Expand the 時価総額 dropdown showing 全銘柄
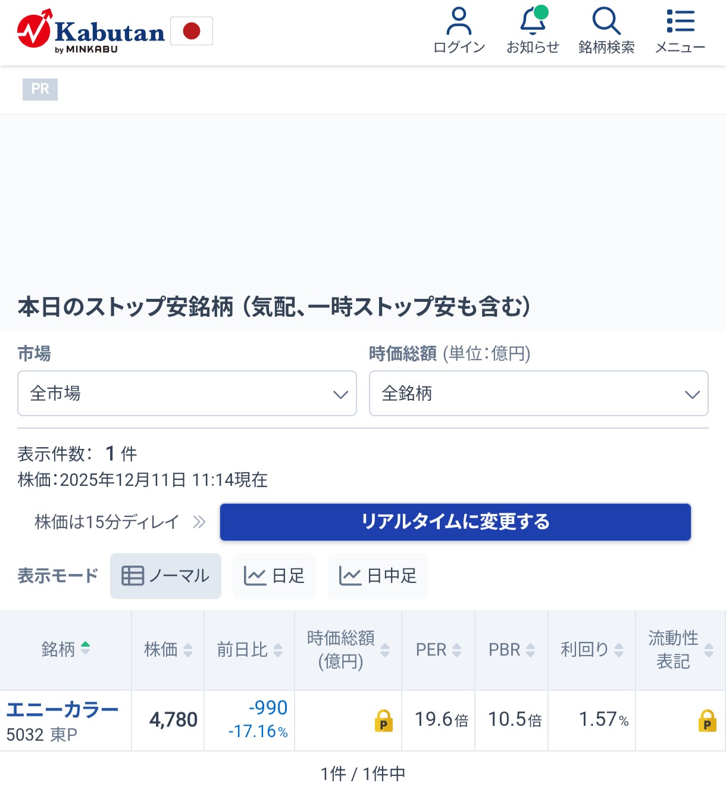 click(539, 393)
